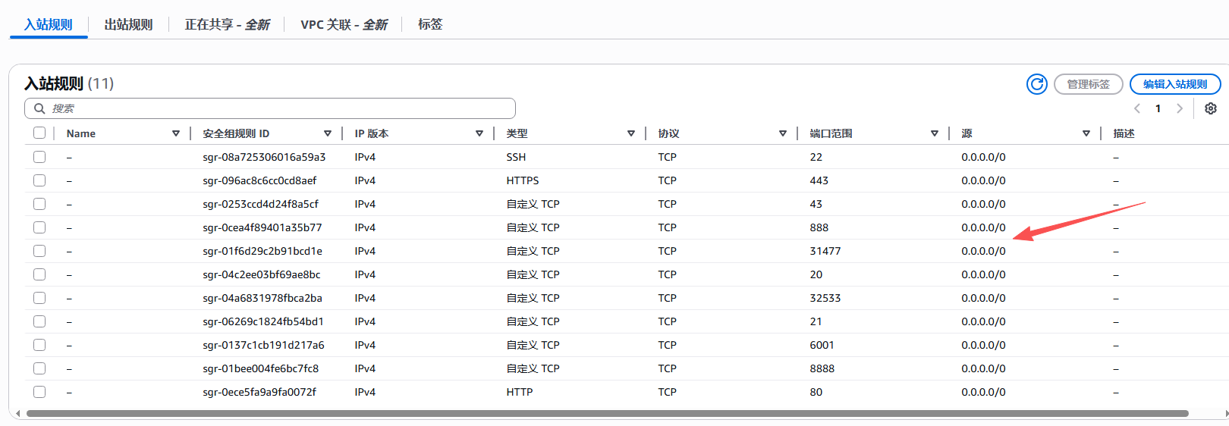Open table preferences gear icon

(x=1211, y=108)
